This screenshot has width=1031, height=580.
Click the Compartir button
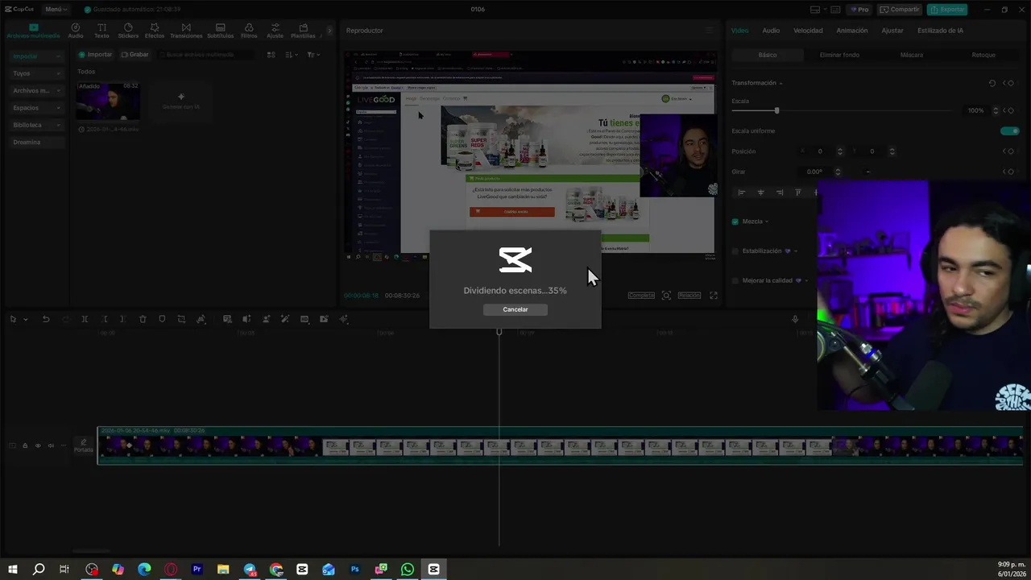[x=900, y=10]
